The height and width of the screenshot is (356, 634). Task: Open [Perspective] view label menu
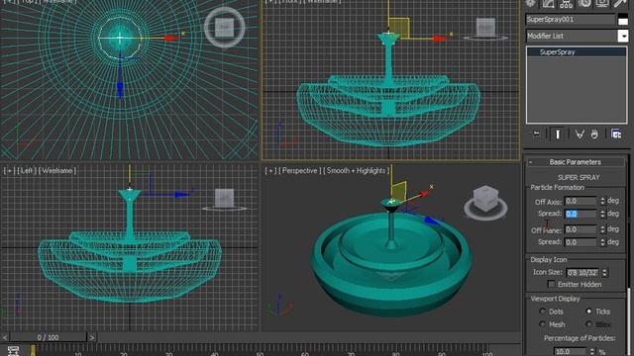[x=299, y=171]
